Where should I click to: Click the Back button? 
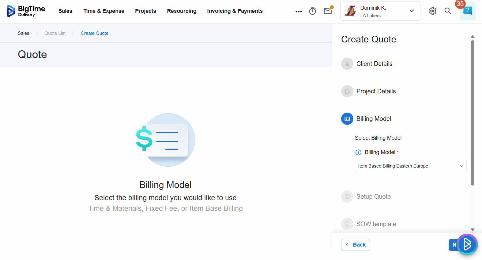pos(355,245)
